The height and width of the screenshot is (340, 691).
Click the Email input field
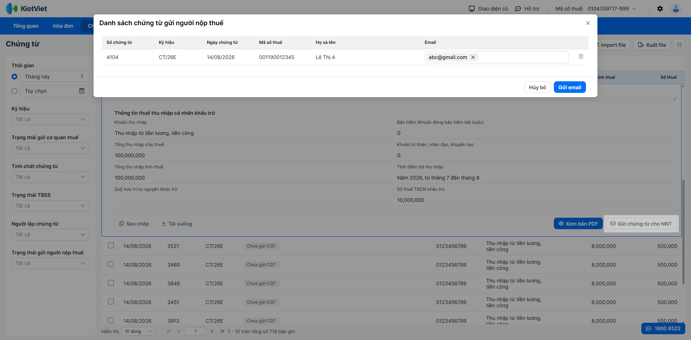pos(497,57)
